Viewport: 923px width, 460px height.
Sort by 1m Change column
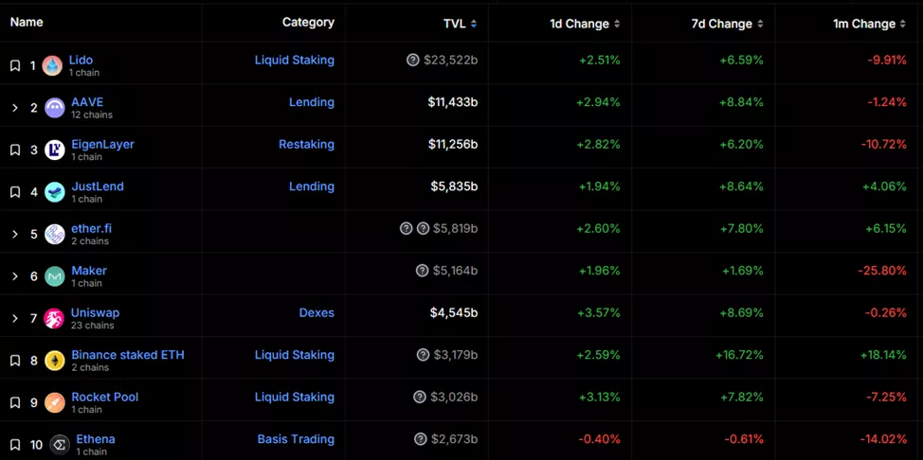tap(869, 24)
